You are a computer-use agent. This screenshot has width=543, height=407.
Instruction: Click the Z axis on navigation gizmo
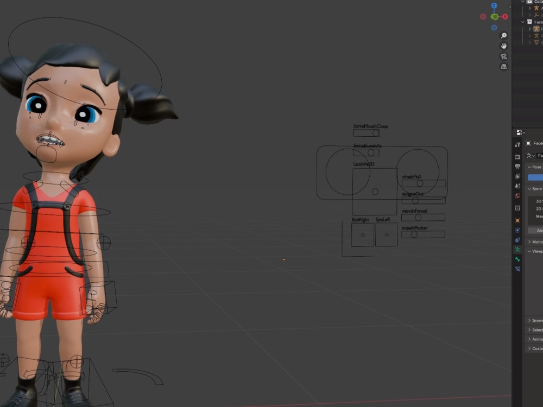(x=494, y=6)
